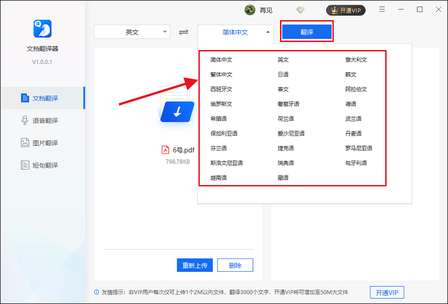Screen dimensions: 448x304
Task: Click the 开通VIP button at bottom right
Action: tap(387, 292)
